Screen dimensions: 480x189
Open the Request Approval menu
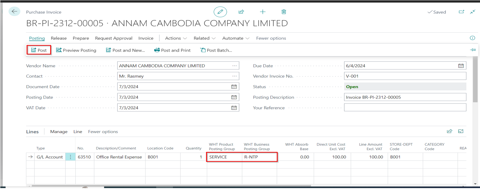(x=114, y=38)
